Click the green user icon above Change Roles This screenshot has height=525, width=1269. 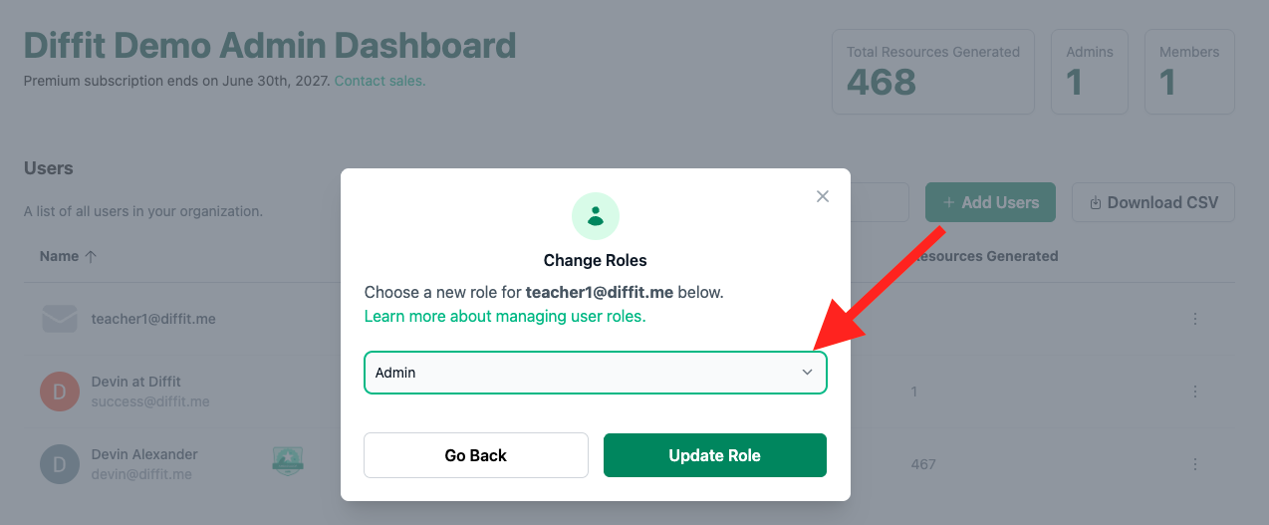tap(596, 216)
